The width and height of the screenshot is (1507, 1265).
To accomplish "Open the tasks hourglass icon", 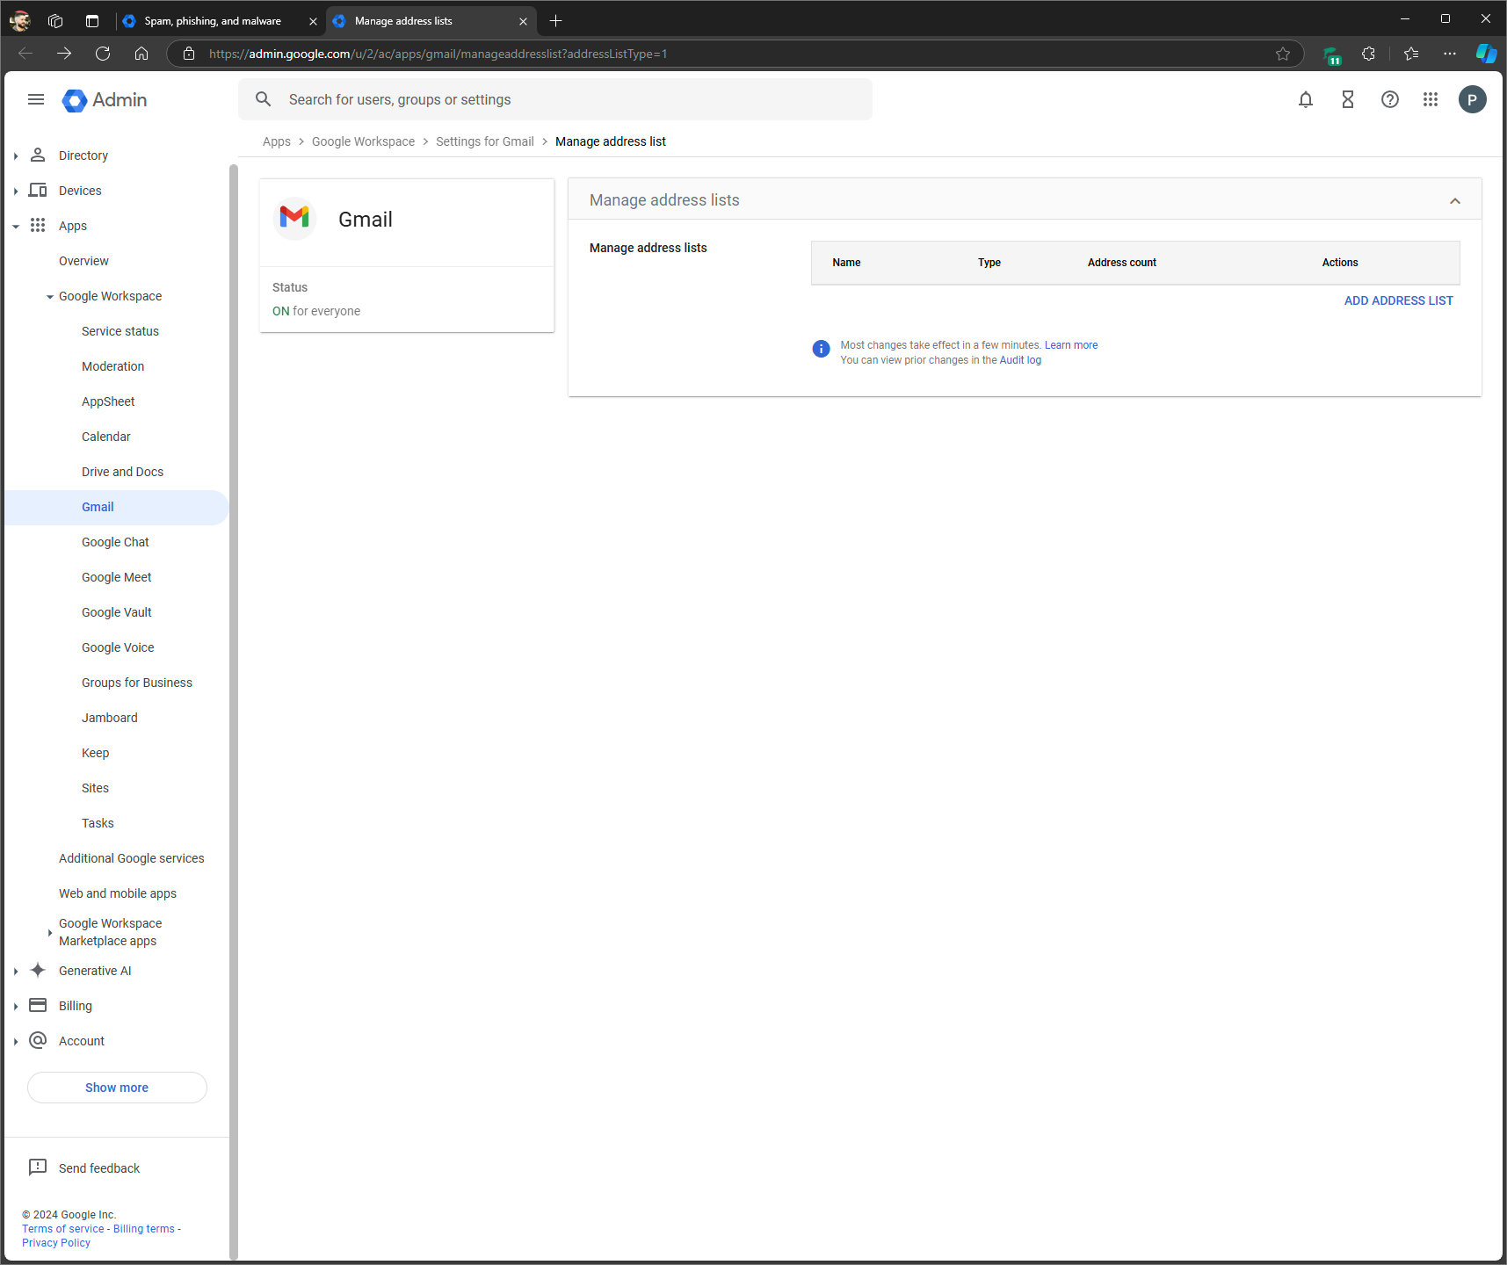I will click(x=1348, y=99).
